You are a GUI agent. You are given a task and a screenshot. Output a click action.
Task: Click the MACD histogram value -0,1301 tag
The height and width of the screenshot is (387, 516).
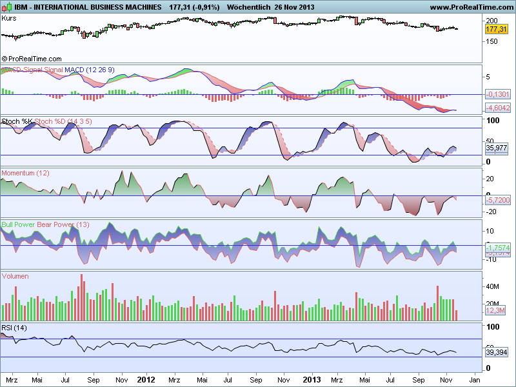coord(497,94)
